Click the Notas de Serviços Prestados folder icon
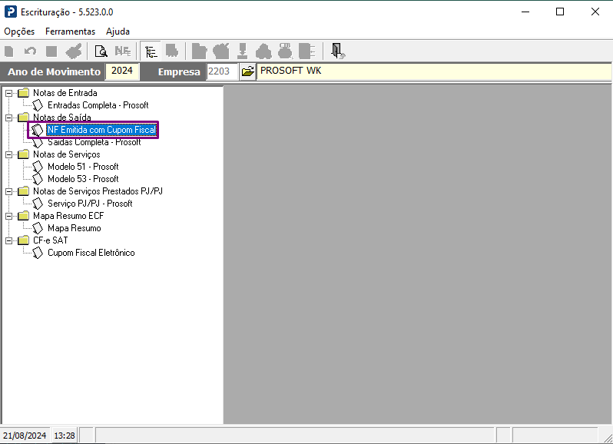Image resolution: width=613 pixels, height=444 pixels. coord(24,191)
